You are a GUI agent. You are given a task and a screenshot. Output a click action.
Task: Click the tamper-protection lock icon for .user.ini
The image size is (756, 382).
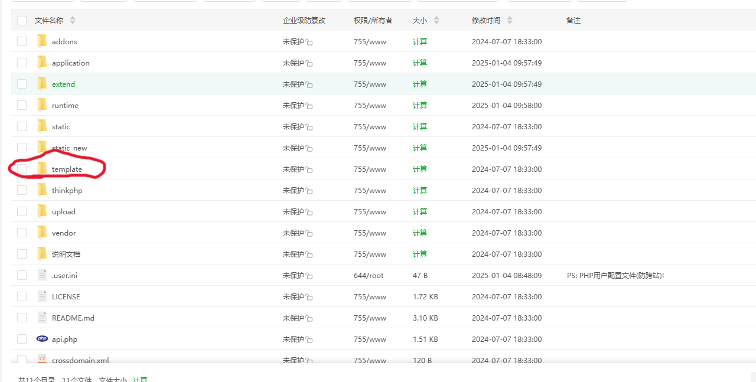tap(309, 275)
